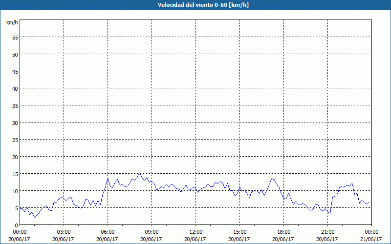Choose the '15:00' time label

click(x=239, y=232)
